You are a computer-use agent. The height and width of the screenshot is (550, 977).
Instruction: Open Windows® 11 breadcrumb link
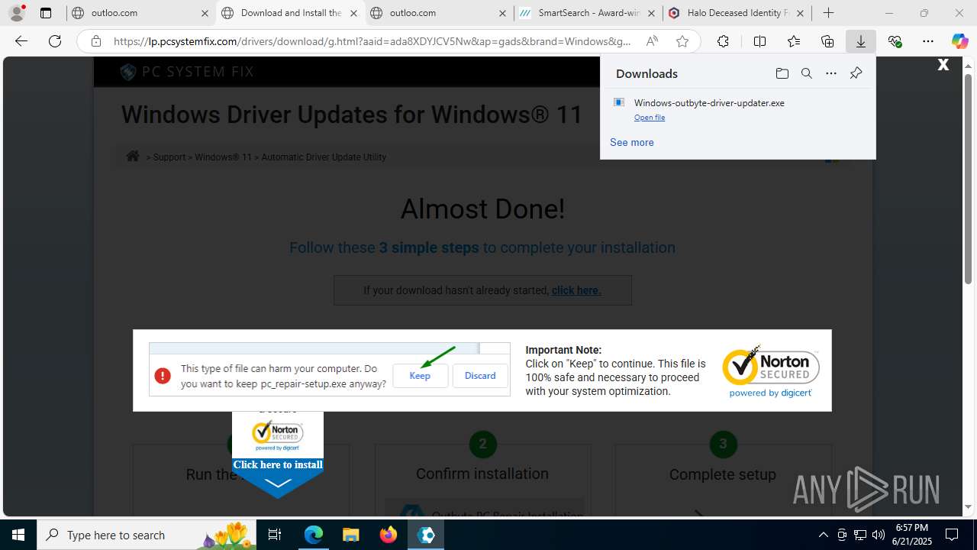pyautogui.click(x=223, y=157)
